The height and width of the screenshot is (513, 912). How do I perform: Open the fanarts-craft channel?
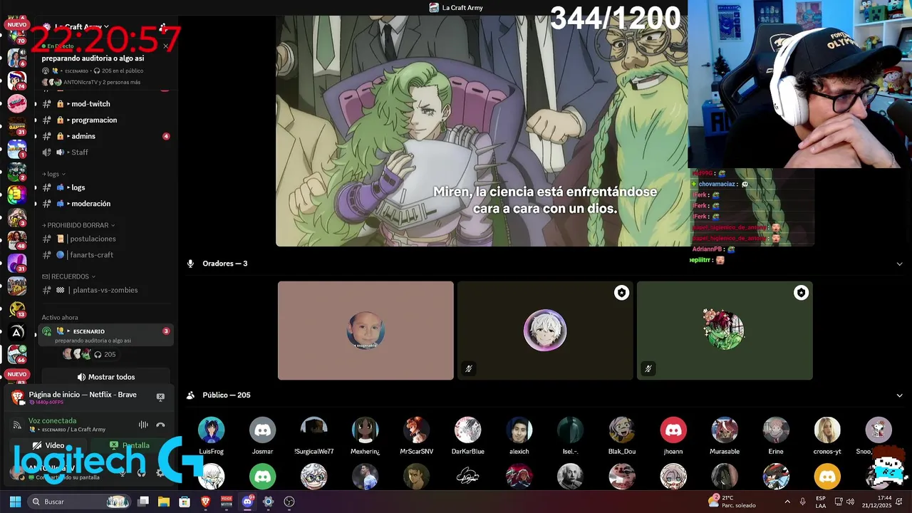coord(105,255)
